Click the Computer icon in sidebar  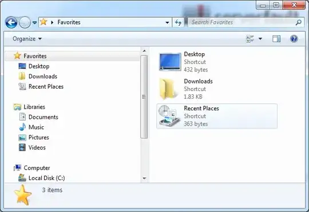pos(17,167)
